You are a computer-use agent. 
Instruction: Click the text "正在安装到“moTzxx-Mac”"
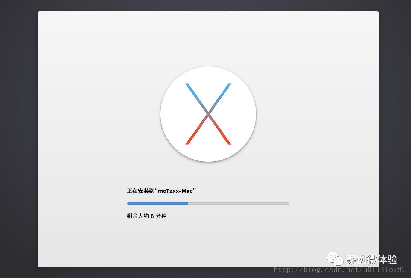pyautogui.click(x=161, y=191)
